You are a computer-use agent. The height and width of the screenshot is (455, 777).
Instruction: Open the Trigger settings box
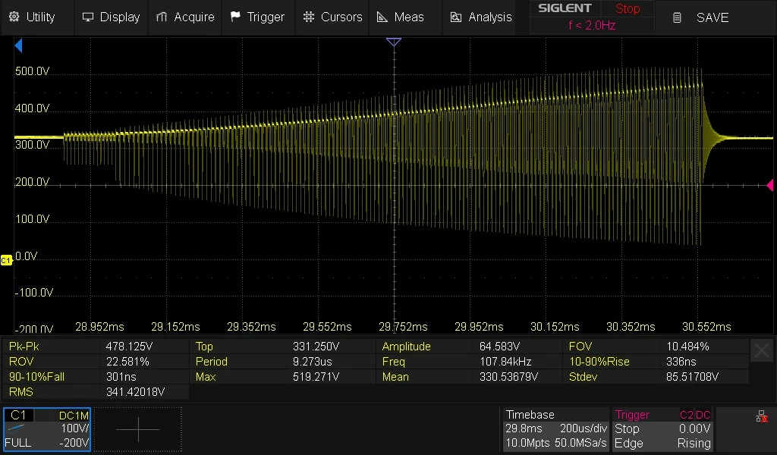pyautogui.click(x=662, y=428)
